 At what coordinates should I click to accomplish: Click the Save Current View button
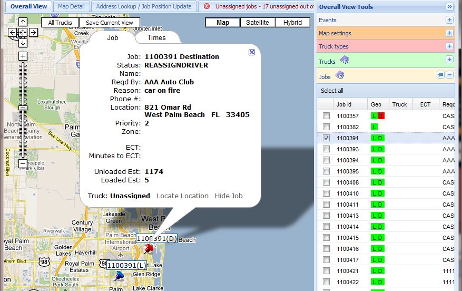(109, 23)
